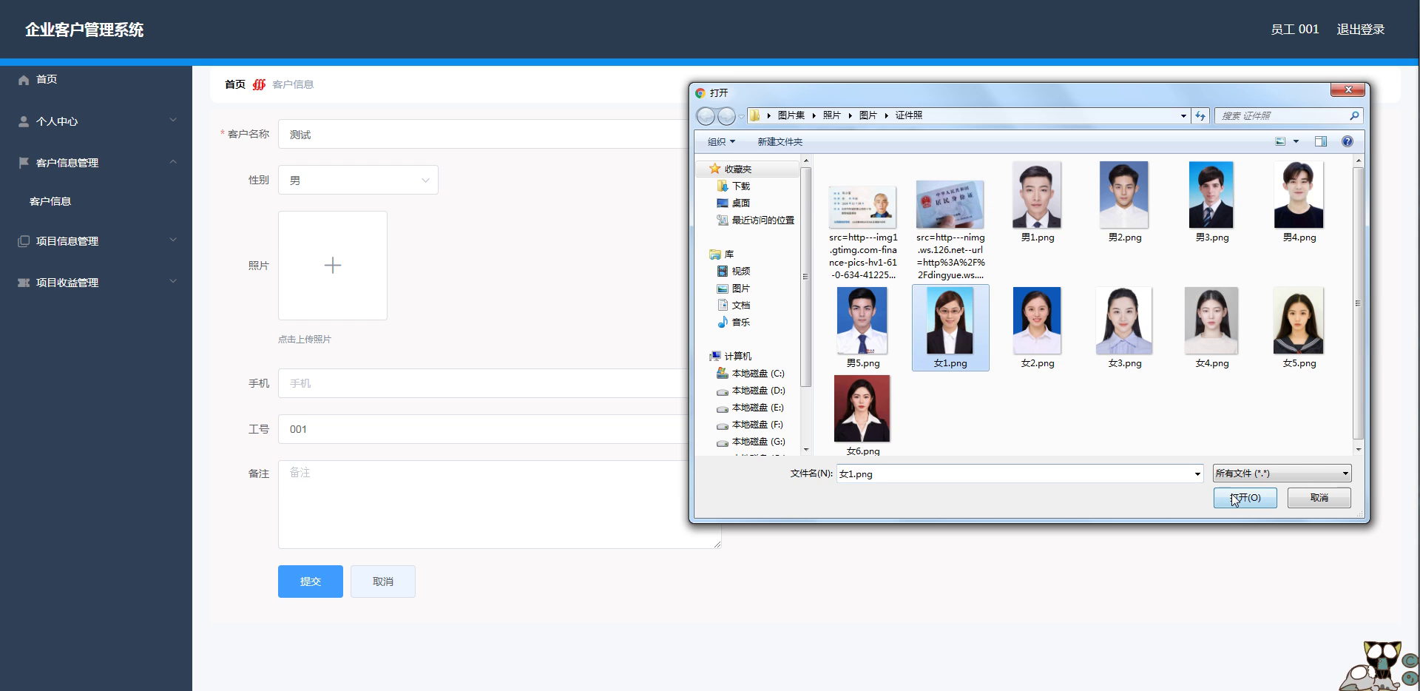Click the 项目信息管理 sidebar icon
The height and width of the screenshot is (691, 1420).
point(24,241)
